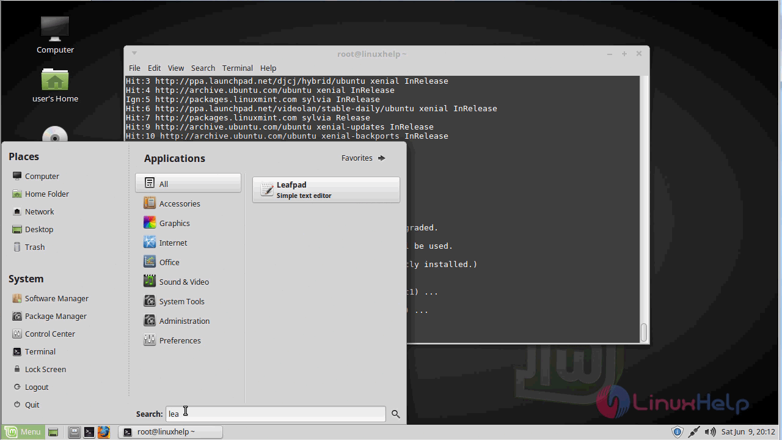Click the Office category icon
Image resolution: width=782 pixels, height=440 pixels.
coord(149,262)
